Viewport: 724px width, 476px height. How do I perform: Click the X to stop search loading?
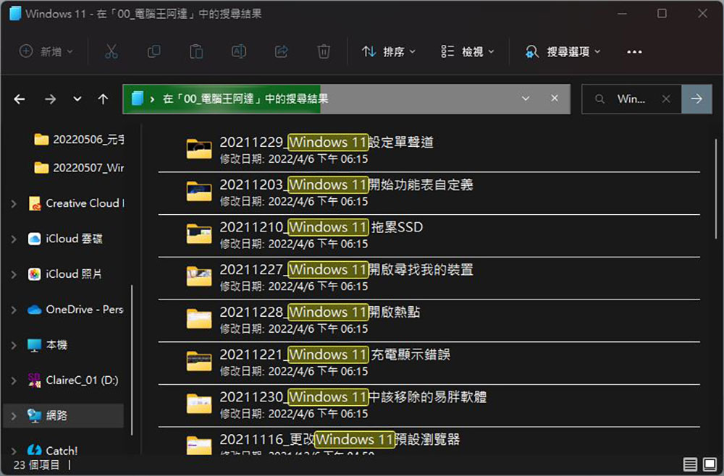pyautogui.click(x=555, y=98)
